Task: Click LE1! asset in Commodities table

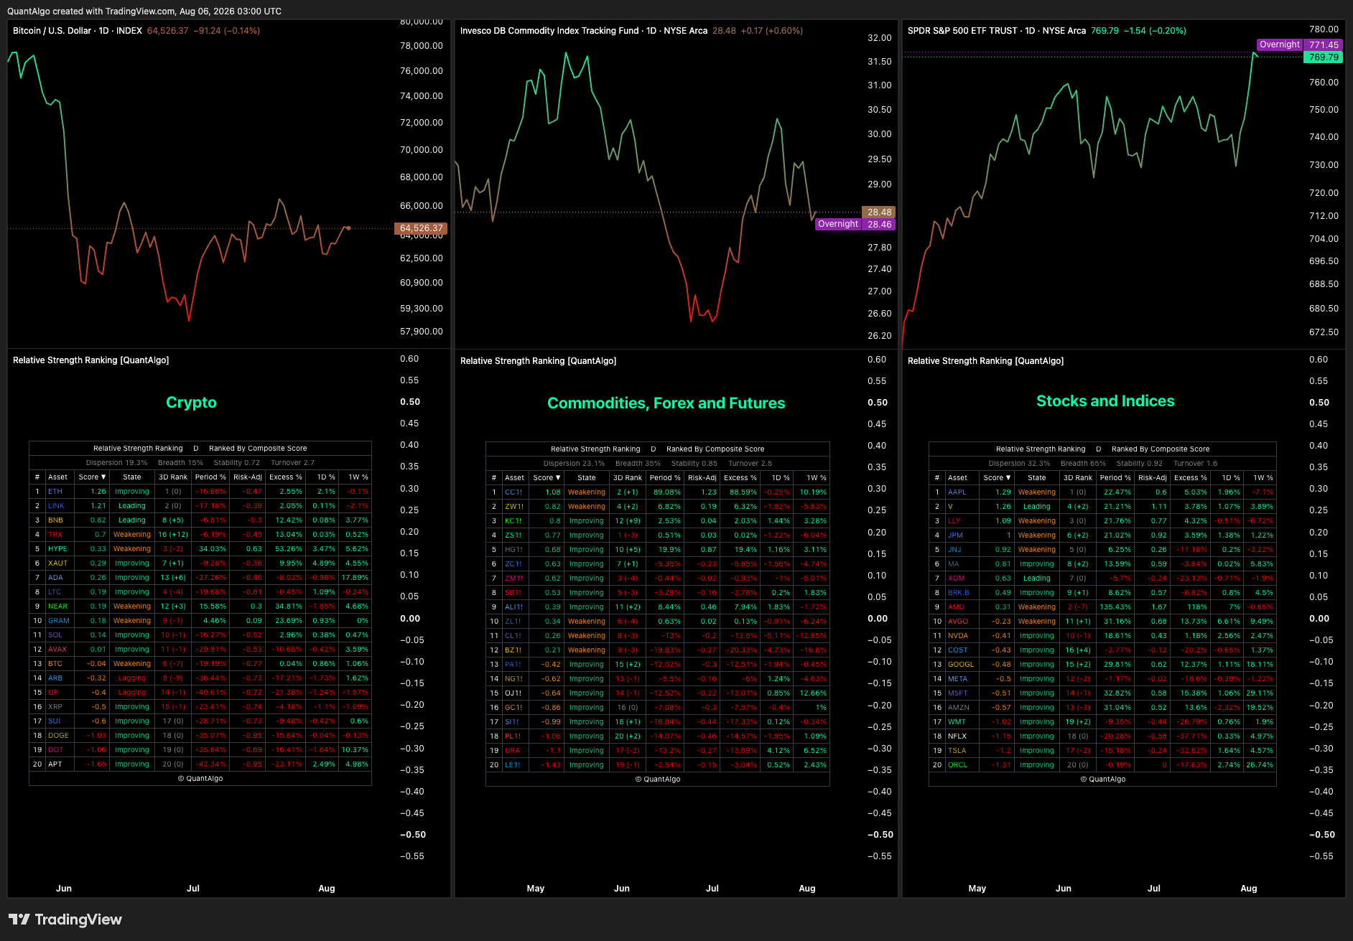Action: tap(513, 765)
